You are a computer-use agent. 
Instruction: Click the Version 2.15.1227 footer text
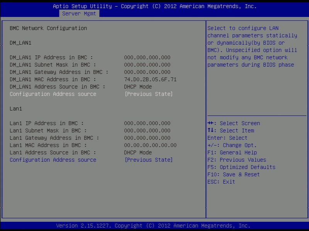(x=153, y=226)
